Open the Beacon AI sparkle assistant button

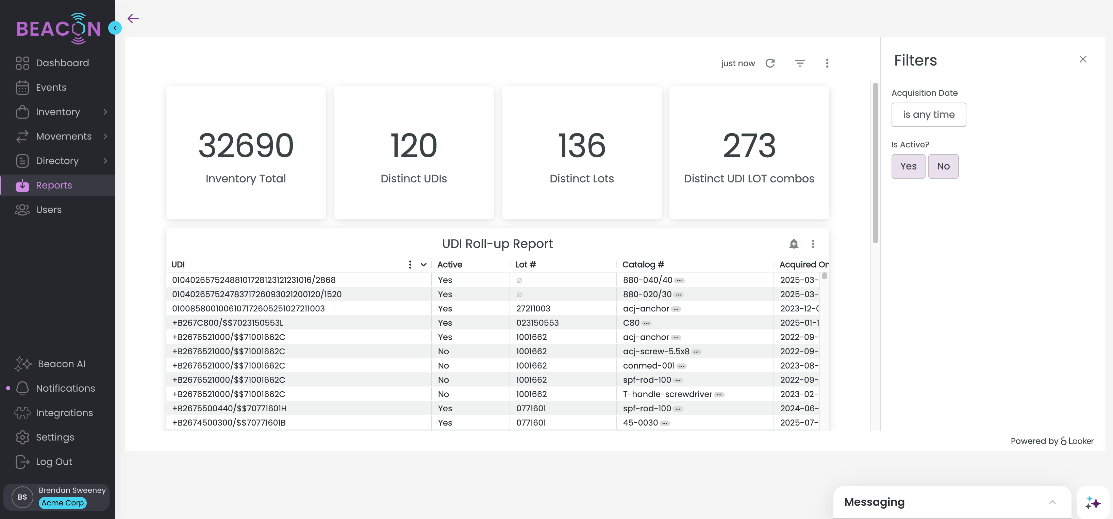pyautogui.click(x=1093, y=503)
